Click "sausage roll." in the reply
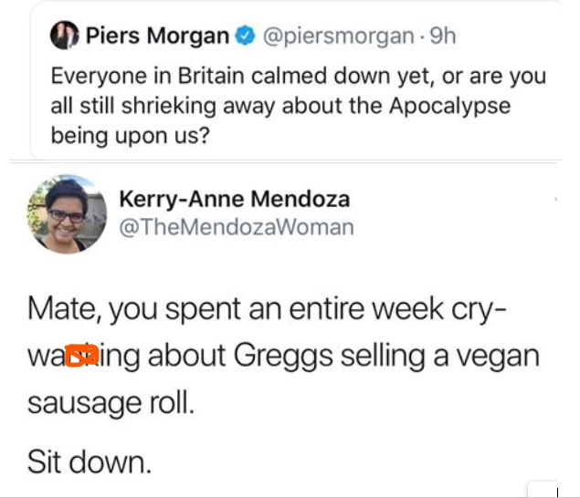This screenshot has width=580, height=498. pos(111,401)
